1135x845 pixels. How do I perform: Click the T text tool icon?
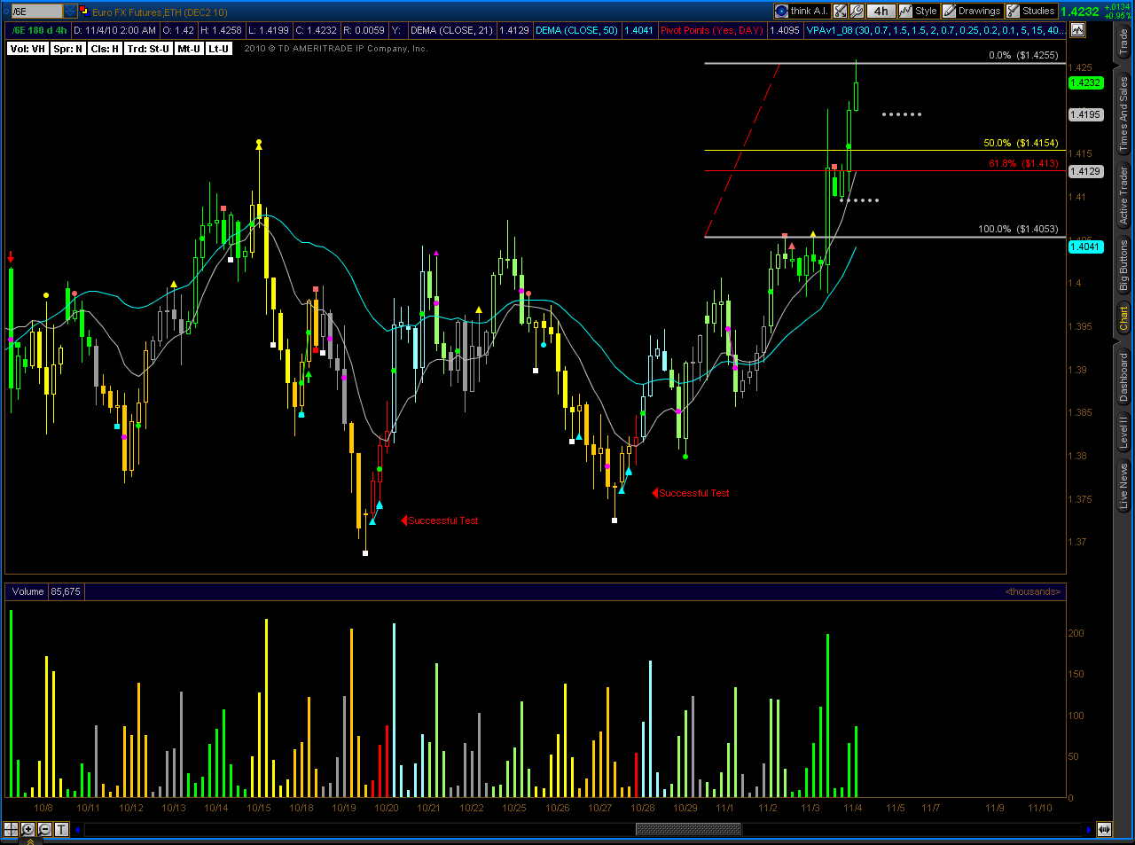click(61, 829)
